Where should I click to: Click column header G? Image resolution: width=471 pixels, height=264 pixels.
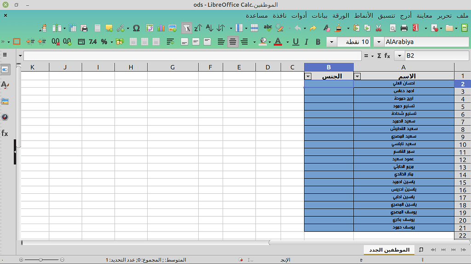172,67
